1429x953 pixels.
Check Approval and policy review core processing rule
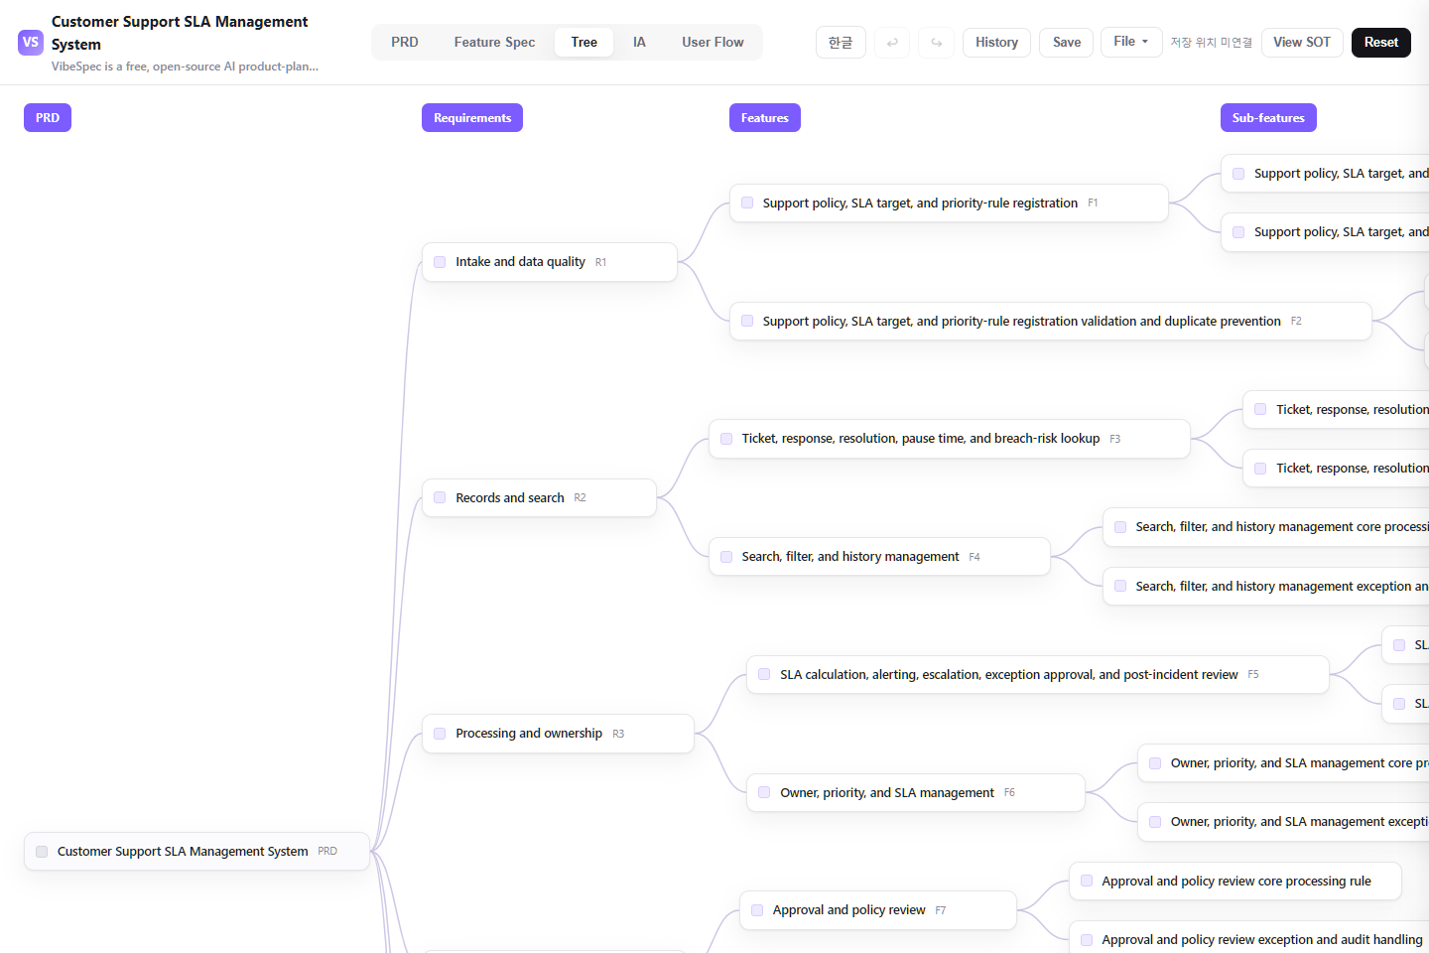coord(1087,881)
